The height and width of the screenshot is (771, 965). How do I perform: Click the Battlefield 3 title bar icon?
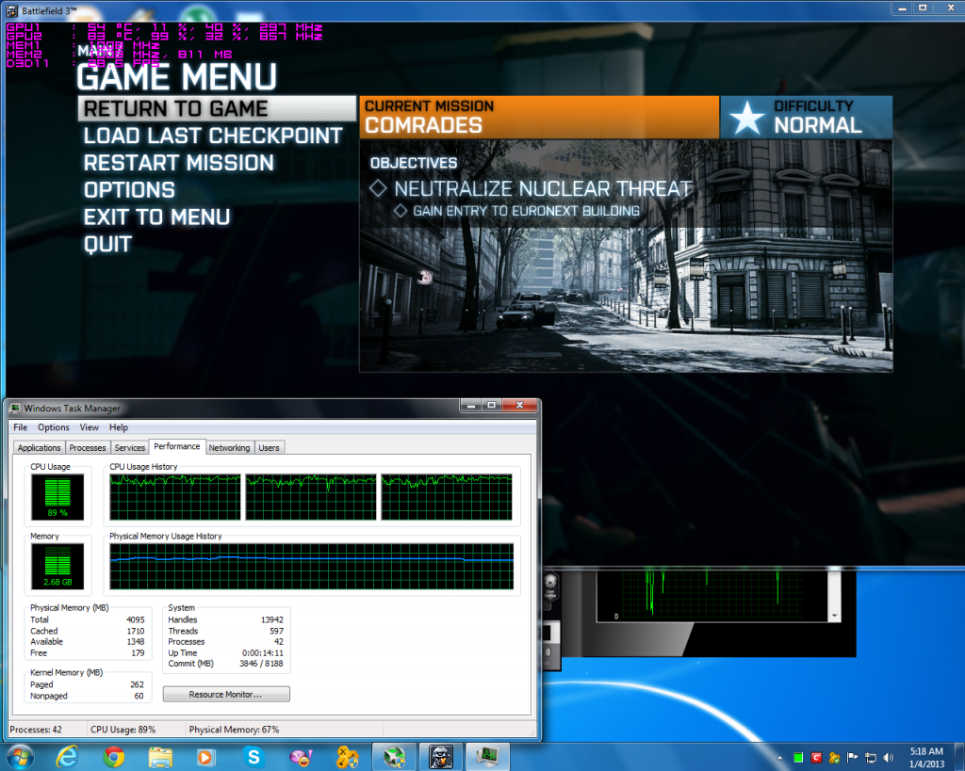click(11, 10)
